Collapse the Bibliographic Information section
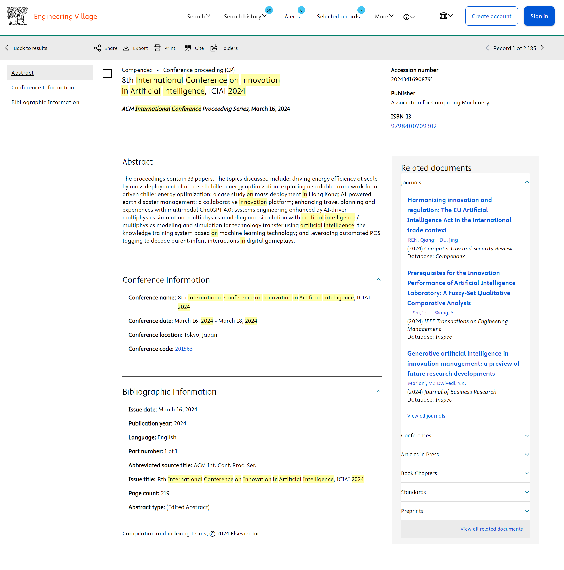The image size is (564, 570). [379, 391]
